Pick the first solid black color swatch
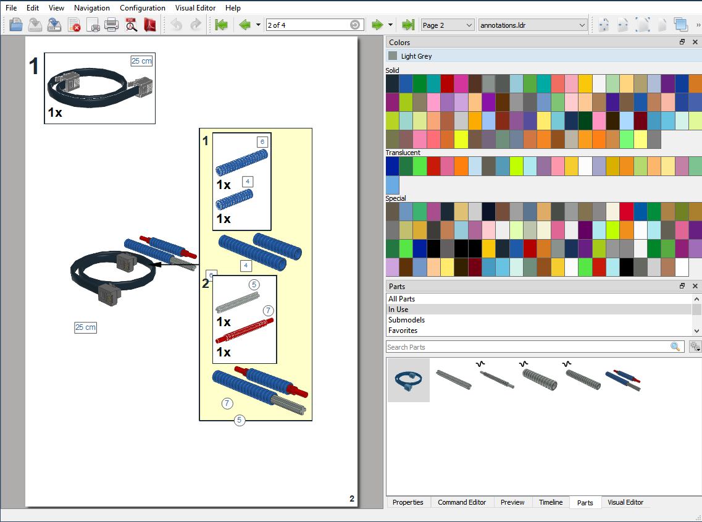702x522 pixels. [x=393, y=84]
